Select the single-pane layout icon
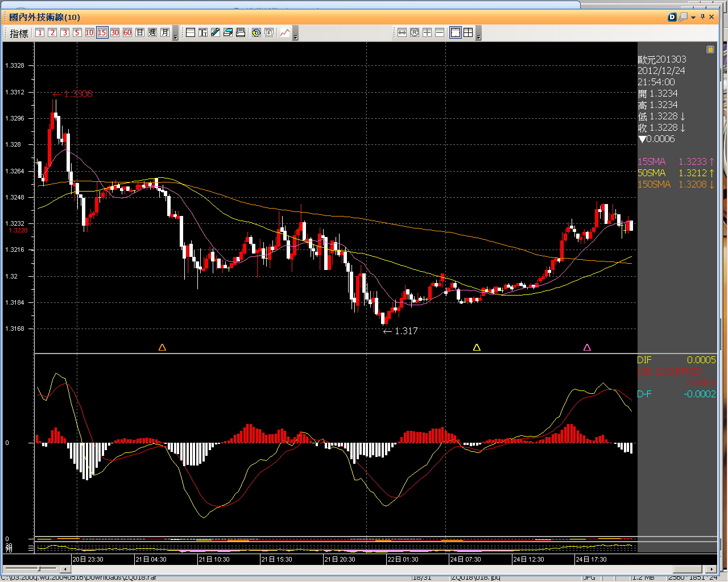This screenshot has width=728, height=582. (x=456, y=33)
